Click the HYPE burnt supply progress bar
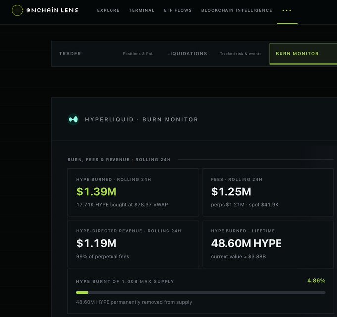 click(x=201, y=293)
